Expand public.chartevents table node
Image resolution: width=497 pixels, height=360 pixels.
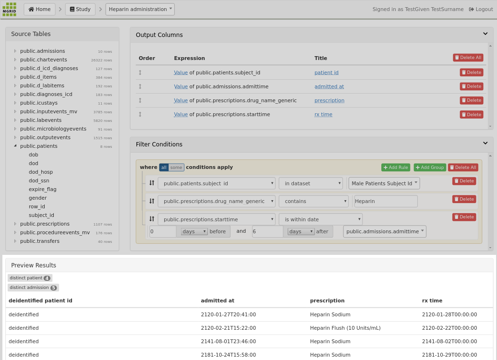[x=15, y=60]
